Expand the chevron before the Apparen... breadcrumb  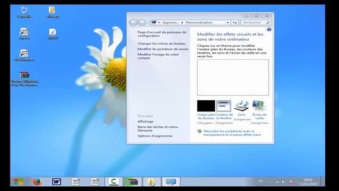pos(159,22)
